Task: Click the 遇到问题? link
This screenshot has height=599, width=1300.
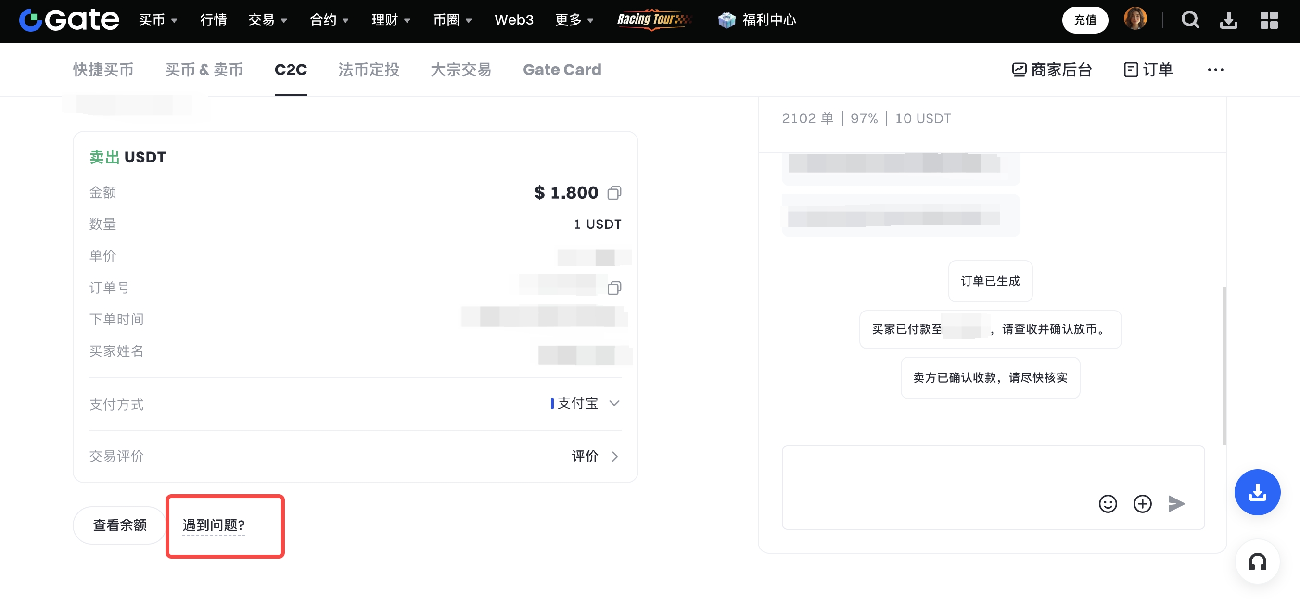Action: [x=214, y=525]
